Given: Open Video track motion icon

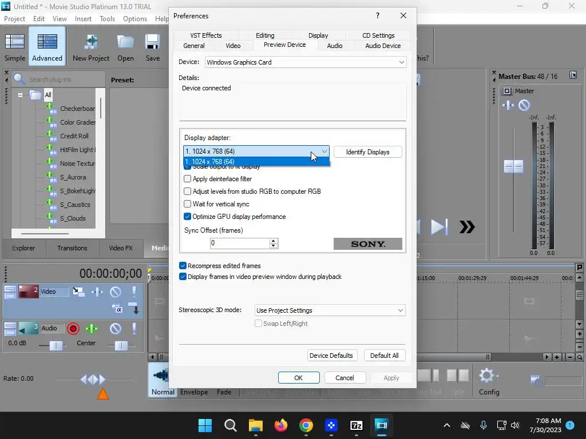Looking at the screenshot, I should [78, 292].
